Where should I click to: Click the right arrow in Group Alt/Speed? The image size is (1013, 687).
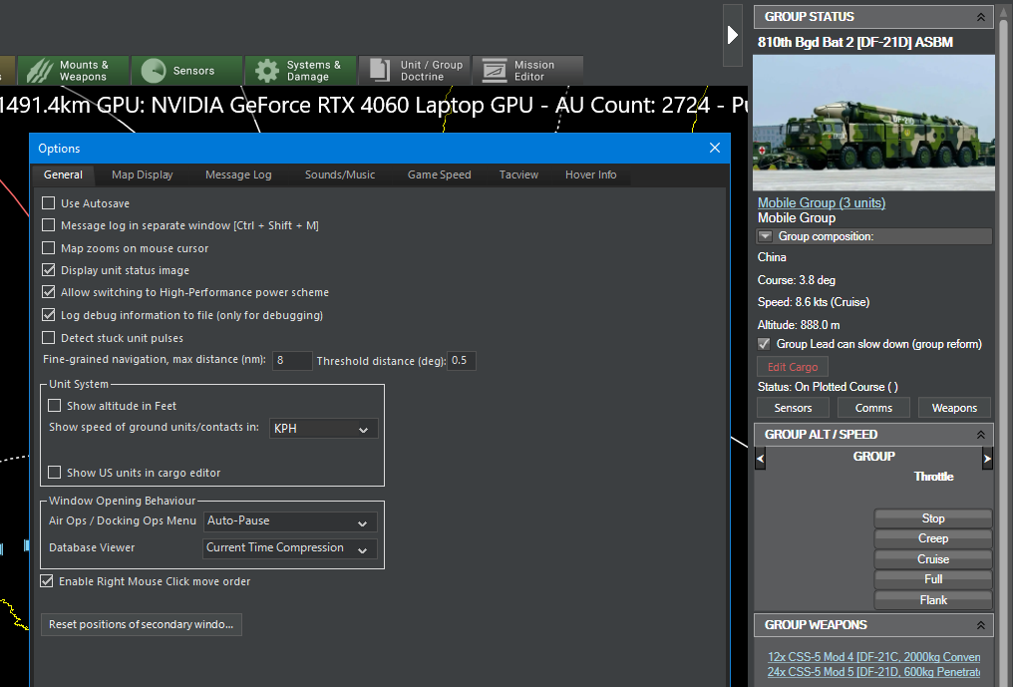[x=986, y=459]
